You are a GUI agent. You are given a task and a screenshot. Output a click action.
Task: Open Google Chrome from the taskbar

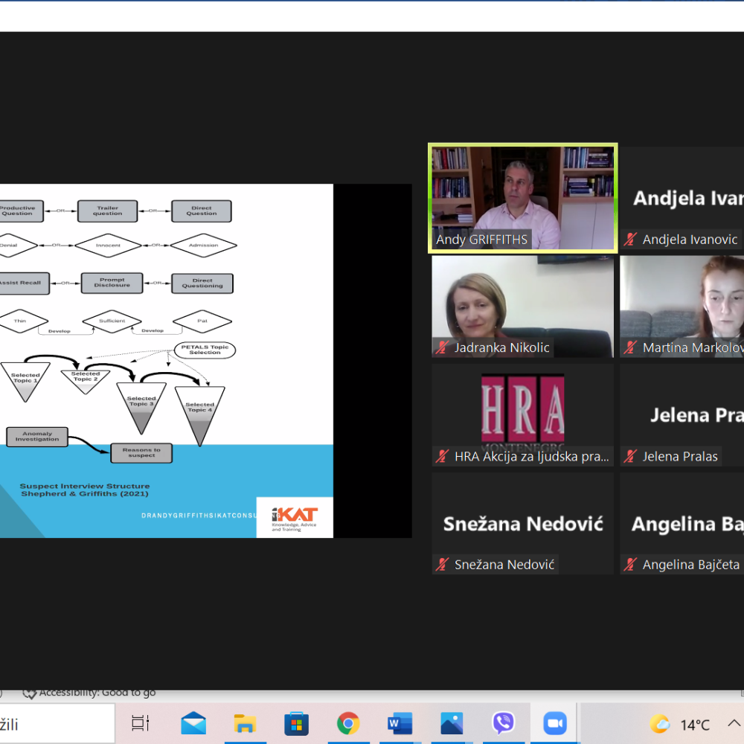point(347,724)
